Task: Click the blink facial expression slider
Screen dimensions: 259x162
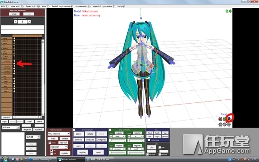Action: coord(117,140)
